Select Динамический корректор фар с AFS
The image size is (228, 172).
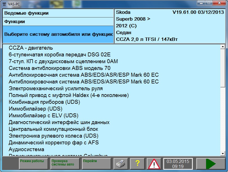coord(53,142)
